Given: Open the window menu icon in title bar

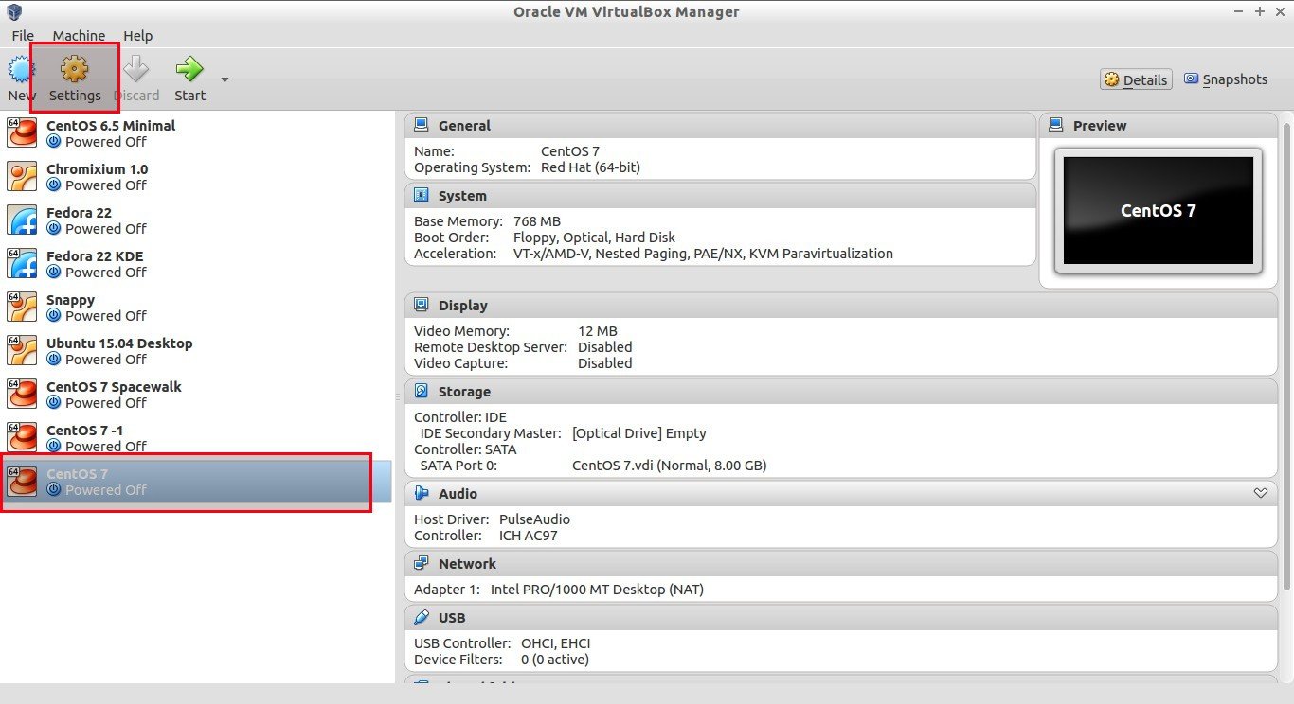Looking at the screenshot, I should 12,12.
